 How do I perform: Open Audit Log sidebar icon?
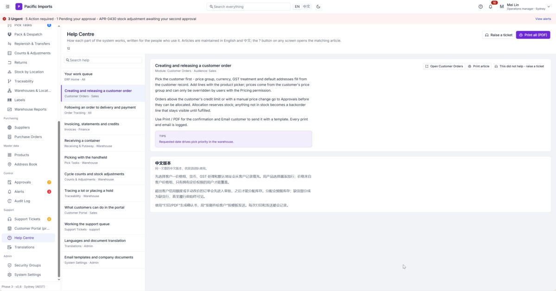10,201
